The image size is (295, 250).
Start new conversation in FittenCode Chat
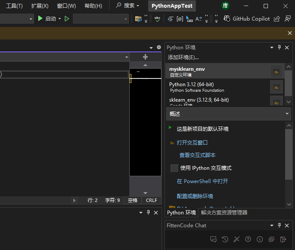pyautogui.click(x=213, y=239)
